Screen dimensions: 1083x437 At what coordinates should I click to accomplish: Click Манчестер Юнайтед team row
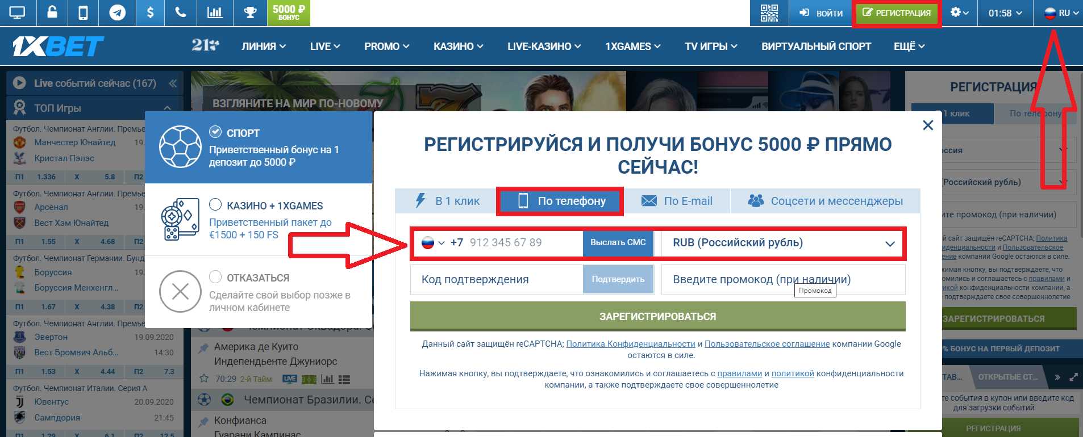coord(74,142)
